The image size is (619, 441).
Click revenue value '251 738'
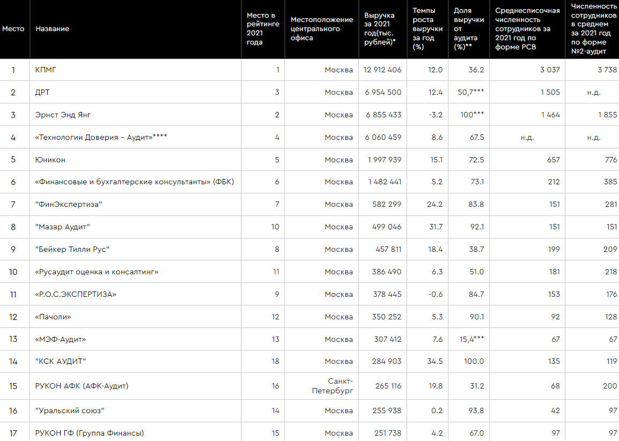(388, 433)
